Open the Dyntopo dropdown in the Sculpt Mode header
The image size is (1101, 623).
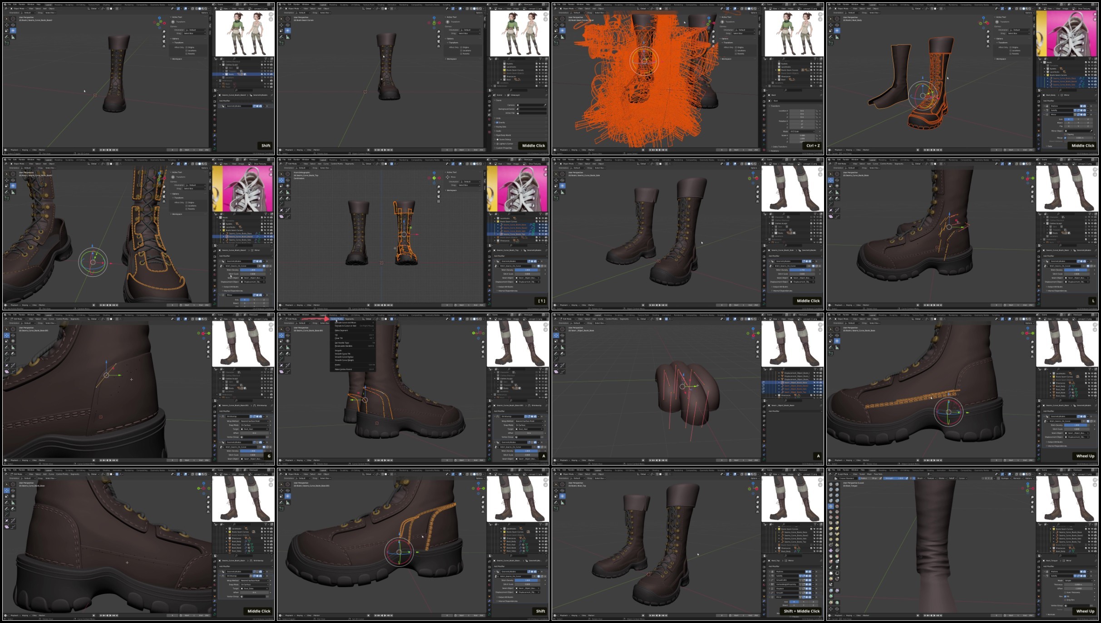1006,478
